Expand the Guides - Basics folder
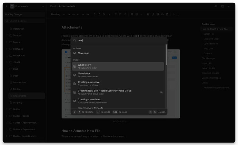The height and width of the screenshot is (145, 238). [7, 116]
